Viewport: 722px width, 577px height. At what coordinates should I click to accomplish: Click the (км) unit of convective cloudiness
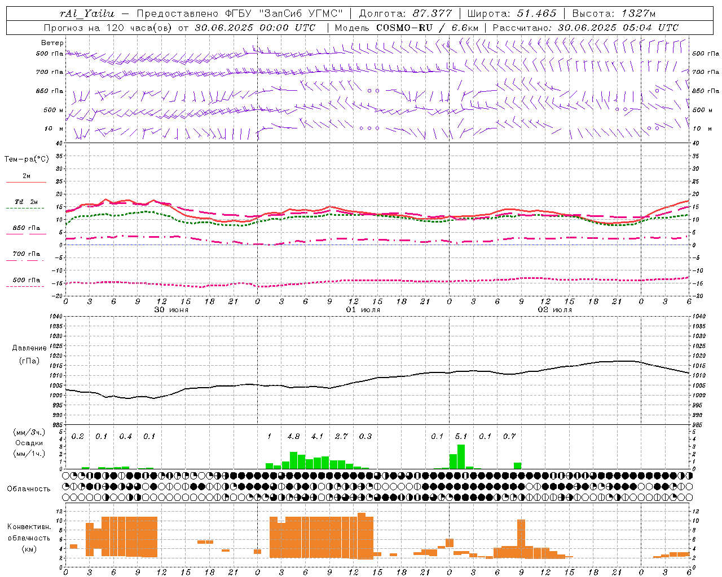[29, 549]
